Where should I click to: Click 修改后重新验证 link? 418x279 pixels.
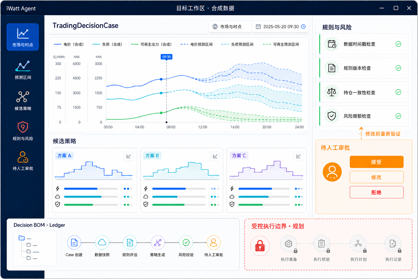383,134
